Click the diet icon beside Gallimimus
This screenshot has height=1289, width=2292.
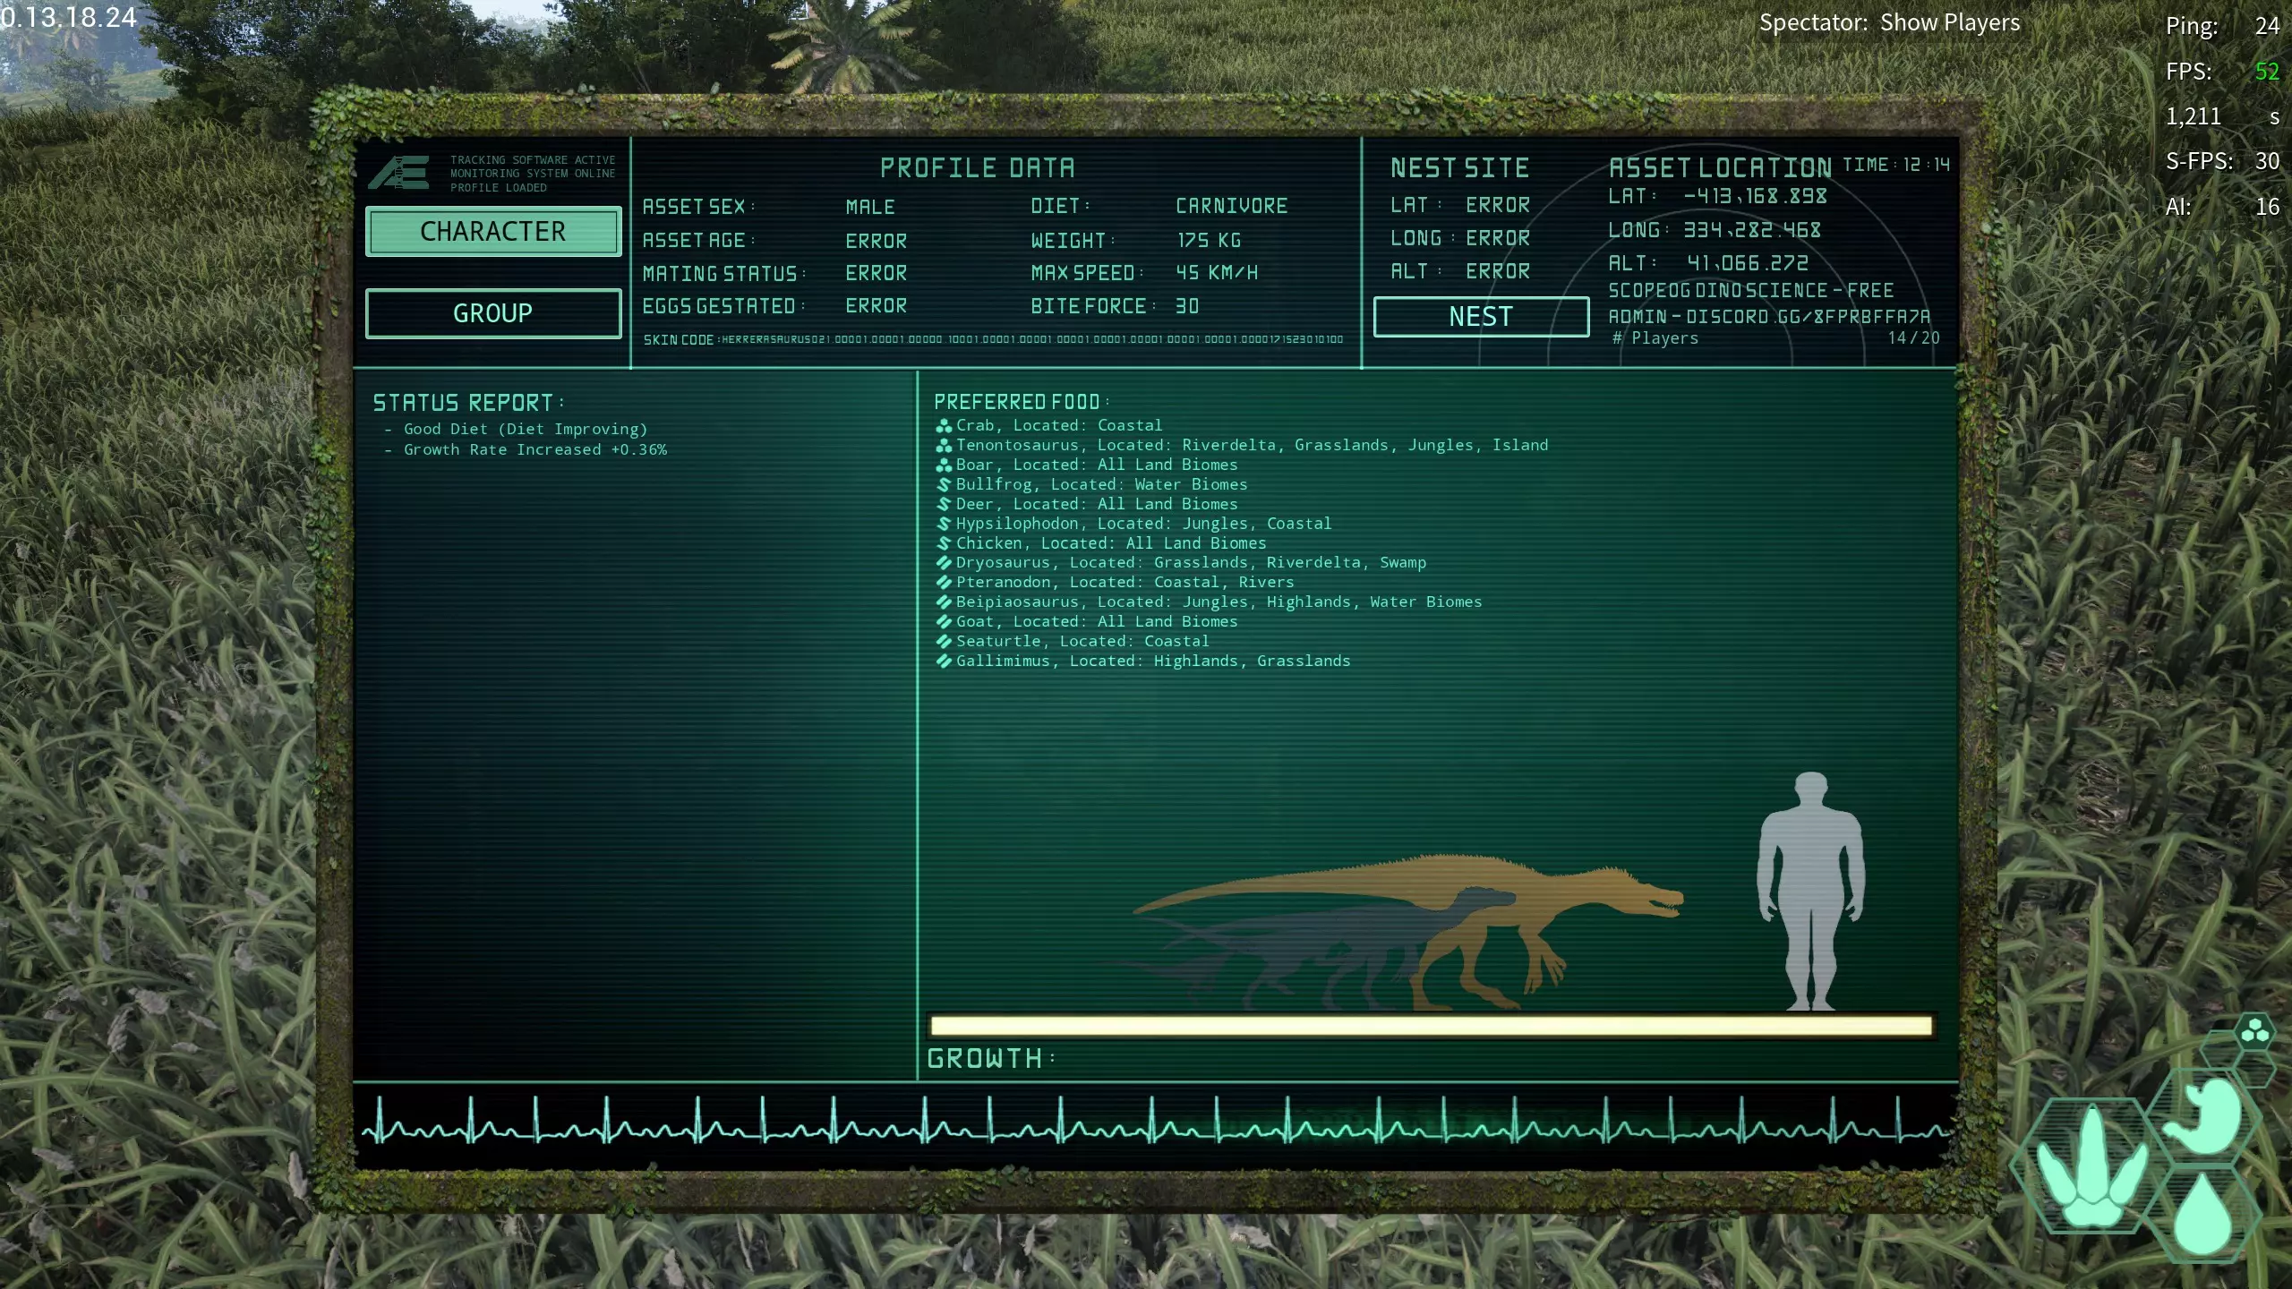[943, 662]
